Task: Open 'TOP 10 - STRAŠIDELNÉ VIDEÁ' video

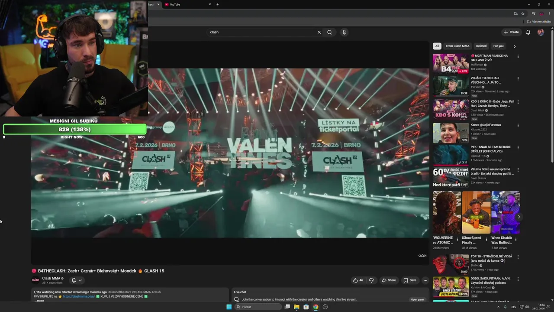Action: (451, 264)
